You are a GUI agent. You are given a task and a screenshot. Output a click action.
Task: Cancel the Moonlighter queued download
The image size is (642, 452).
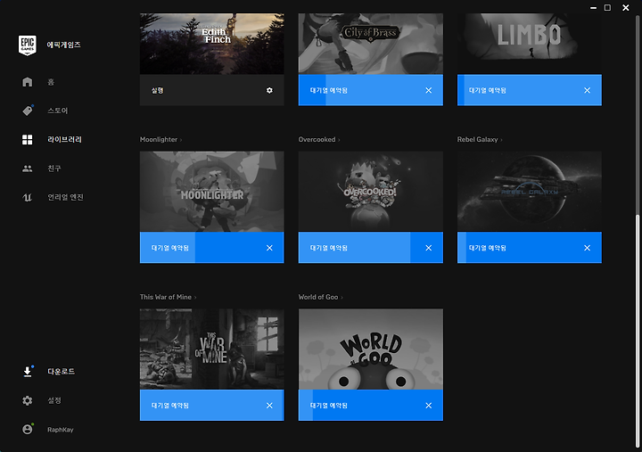tap(269, 248)
